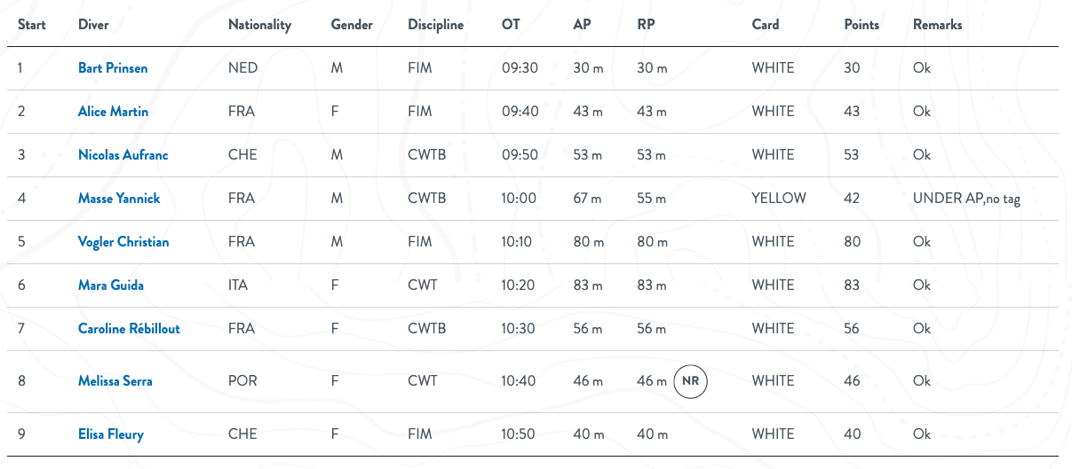Click the Nationality column header
1072x469 pixels.
click(x=259, y=25)
